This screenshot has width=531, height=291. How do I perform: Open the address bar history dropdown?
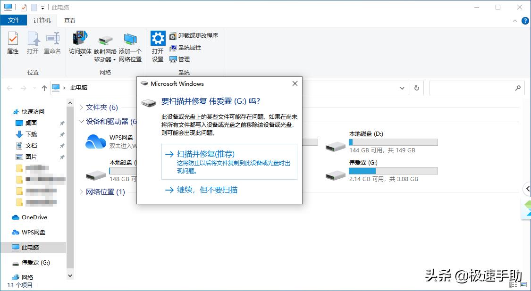point(402,88)
